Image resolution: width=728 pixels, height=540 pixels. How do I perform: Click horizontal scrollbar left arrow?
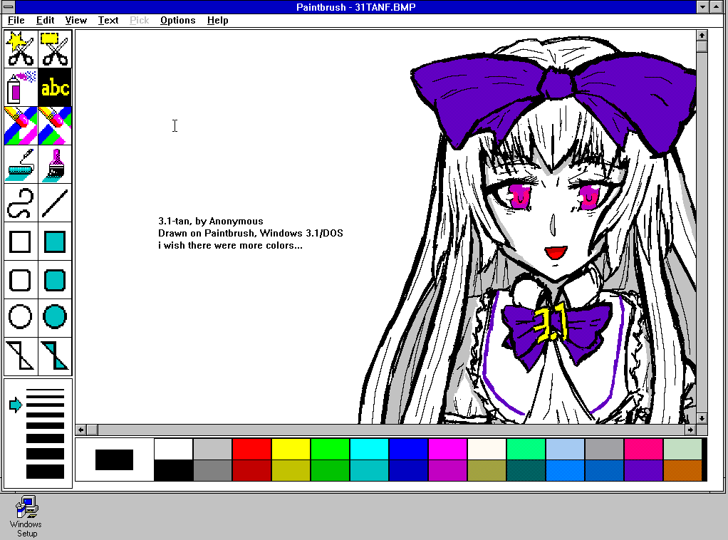(80, 430)
